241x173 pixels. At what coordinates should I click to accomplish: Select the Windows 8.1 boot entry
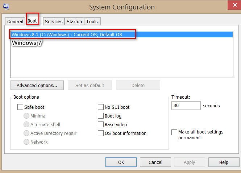121,34
